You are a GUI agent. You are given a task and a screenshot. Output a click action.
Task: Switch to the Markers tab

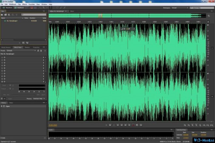pyautogui.click(x=27, y=47)
